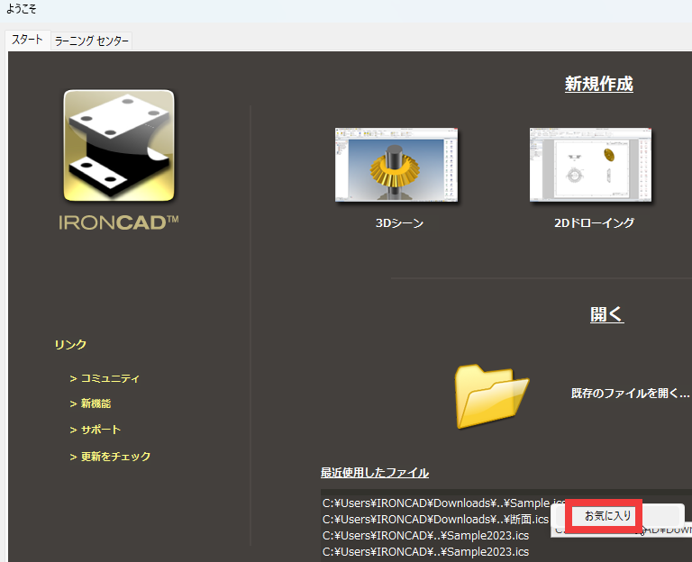Open recent file Downloads¥..¥断面.ics

(435, 519)
